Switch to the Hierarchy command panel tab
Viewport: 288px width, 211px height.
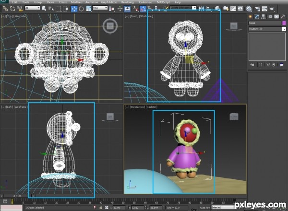pyautogui.click(x=264, y=17)
